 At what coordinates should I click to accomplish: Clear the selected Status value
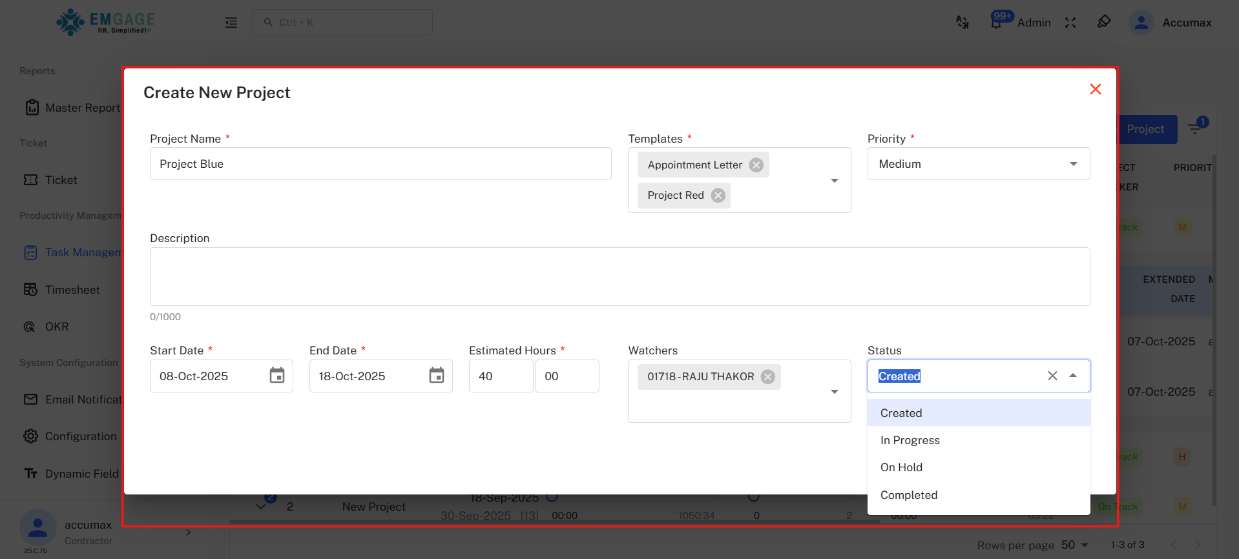point(1052,376)
